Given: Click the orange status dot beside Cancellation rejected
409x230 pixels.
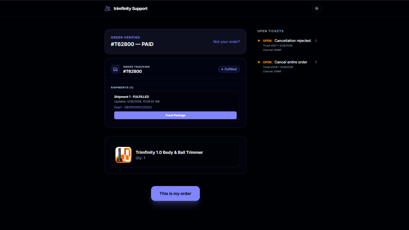Looking at the screenshot, I should pyautogui.click(x=259, y=41).
